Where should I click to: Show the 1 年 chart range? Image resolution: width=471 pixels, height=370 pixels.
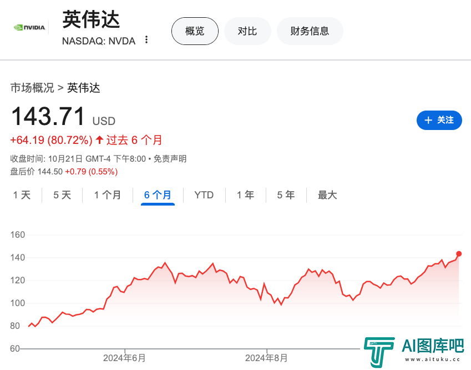tap(245, 195)
